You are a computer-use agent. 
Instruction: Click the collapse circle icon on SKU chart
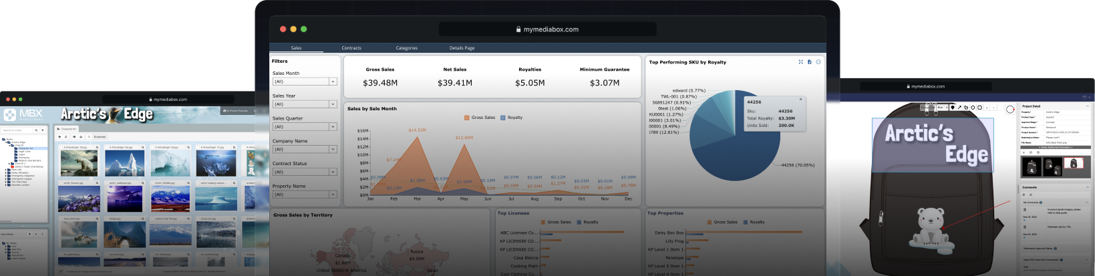[818, 62]
